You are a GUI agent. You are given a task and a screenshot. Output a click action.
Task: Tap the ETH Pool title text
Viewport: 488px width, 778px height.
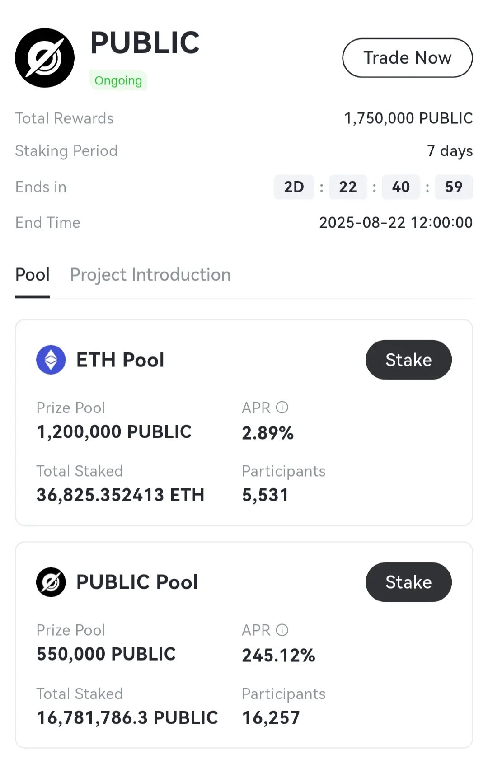[x=120, y=360]
